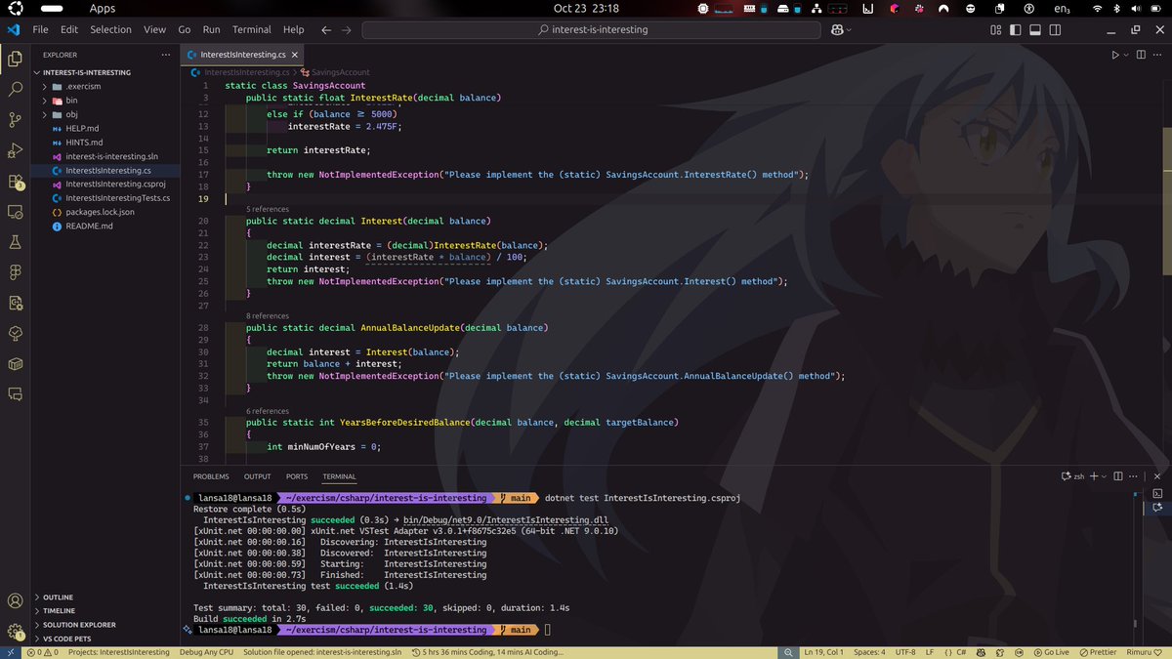Switch to the Output tab

point(258,476)
